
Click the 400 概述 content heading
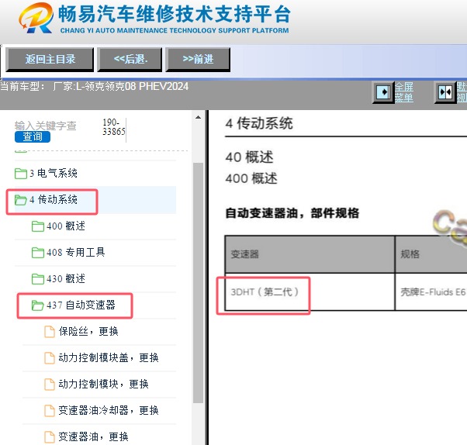[251, 178]
